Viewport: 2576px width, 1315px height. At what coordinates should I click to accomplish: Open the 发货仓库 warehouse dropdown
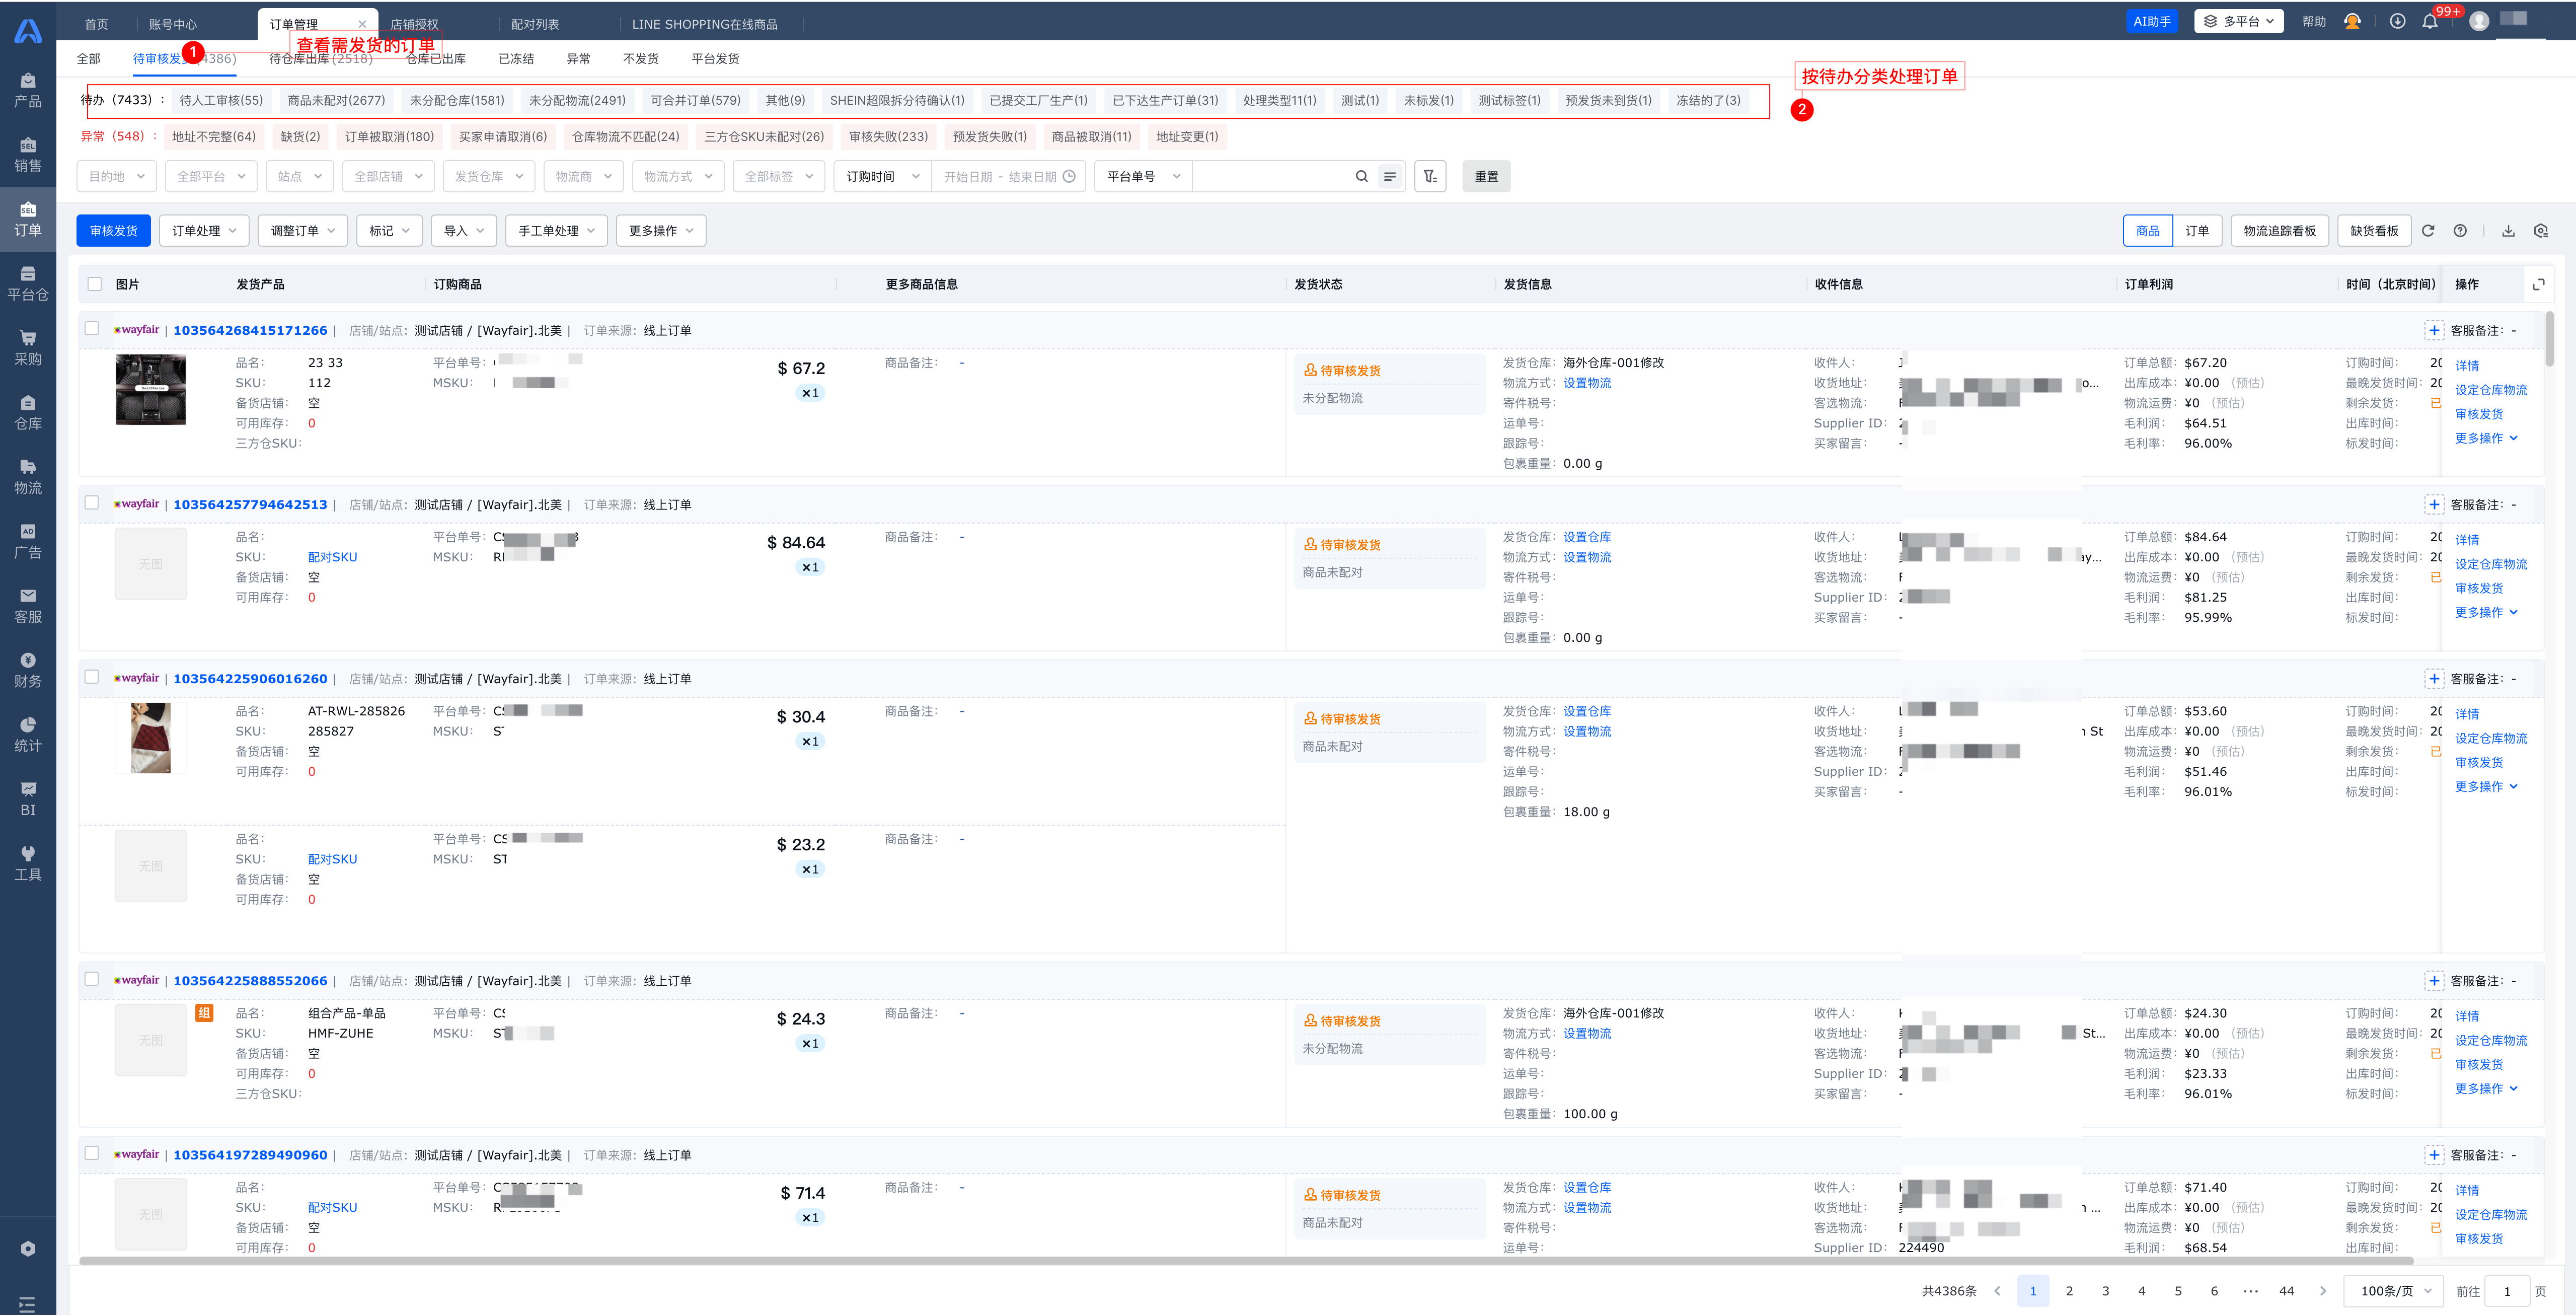[489, 176]
